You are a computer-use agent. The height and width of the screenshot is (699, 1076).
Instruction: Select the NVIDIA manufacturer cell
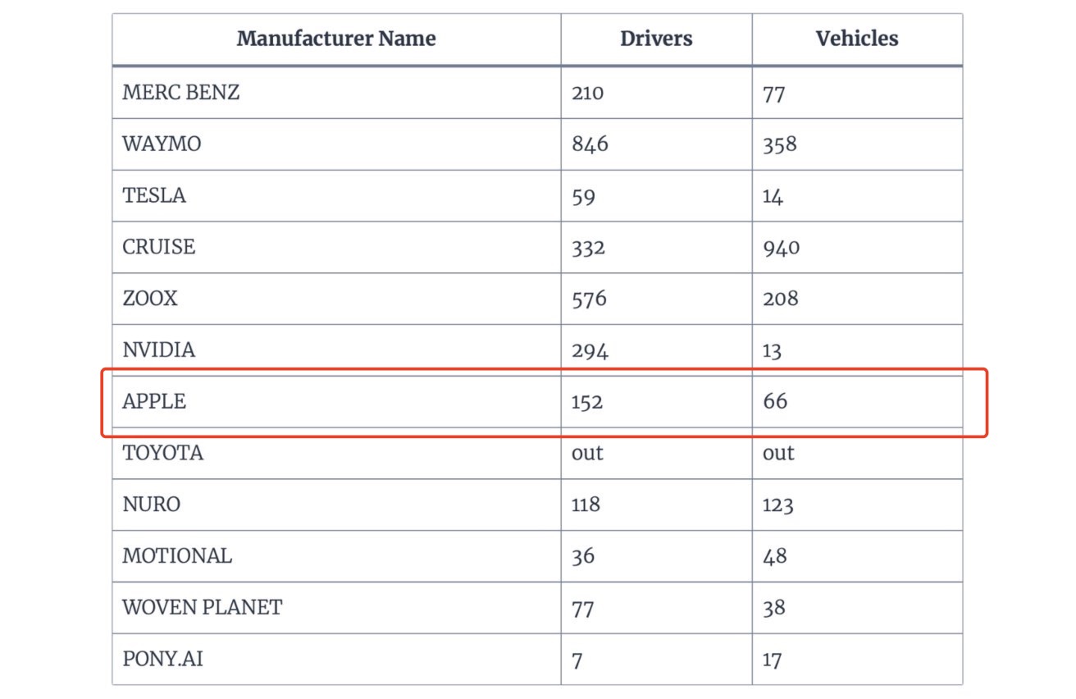(159, 350)
